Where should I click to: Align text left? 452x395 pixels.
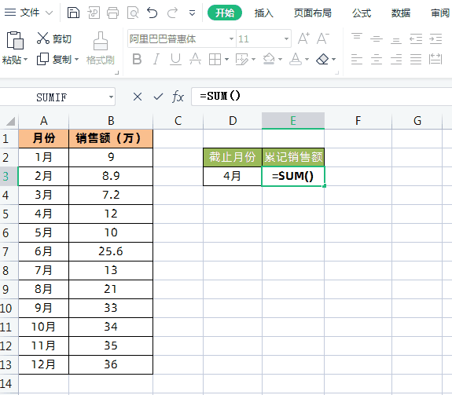click(357, 60)
